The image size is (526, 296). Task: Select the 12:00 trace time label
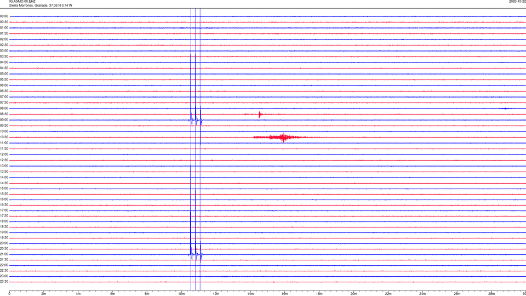point(4,155)
